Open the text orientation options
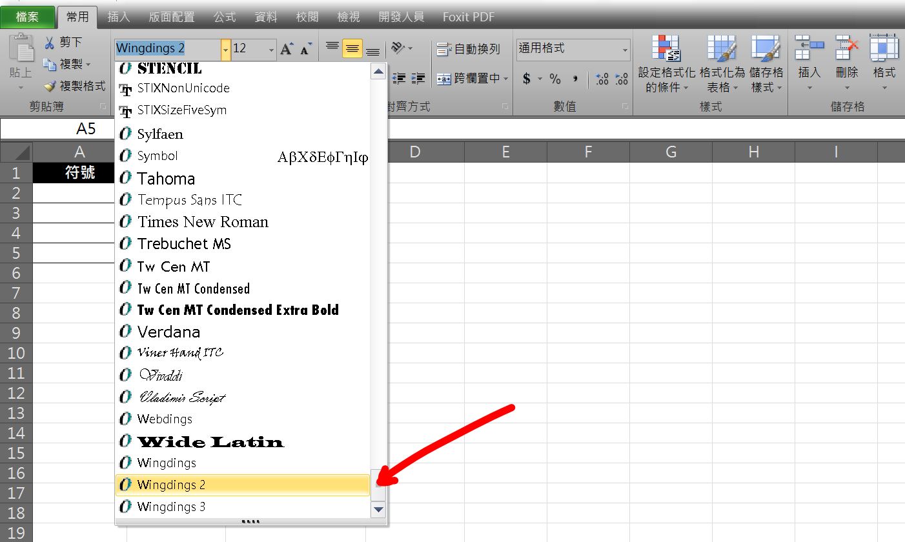 tap(402, 48)
